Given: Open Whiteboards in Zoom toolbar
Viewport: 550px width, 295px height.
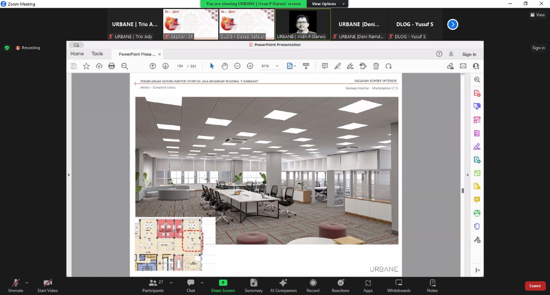Looking at the screenshot, I should tap(398, 286).
